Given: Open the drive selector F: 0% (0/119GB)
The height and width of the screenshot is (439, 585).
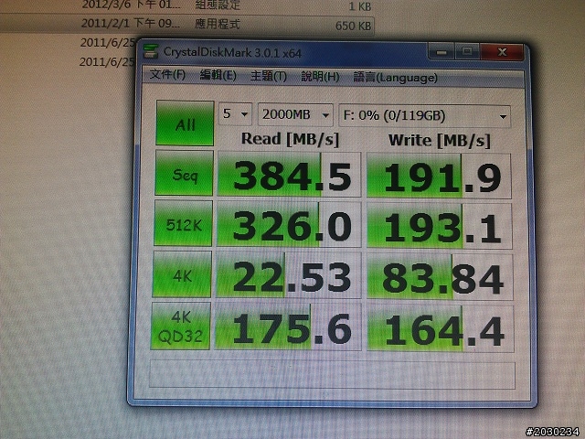Looking at the screenshot, I should [x=424, y=116].
